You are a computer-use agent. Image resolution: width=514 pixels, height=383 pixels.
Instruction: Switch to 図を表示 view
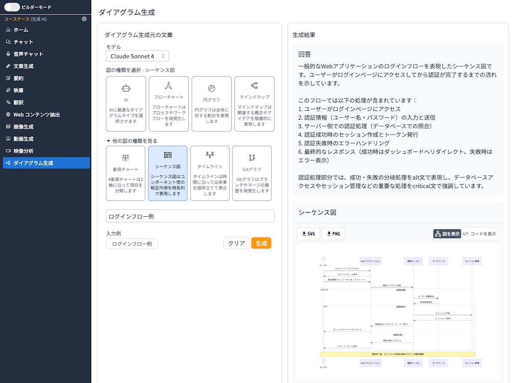point(447,234)
